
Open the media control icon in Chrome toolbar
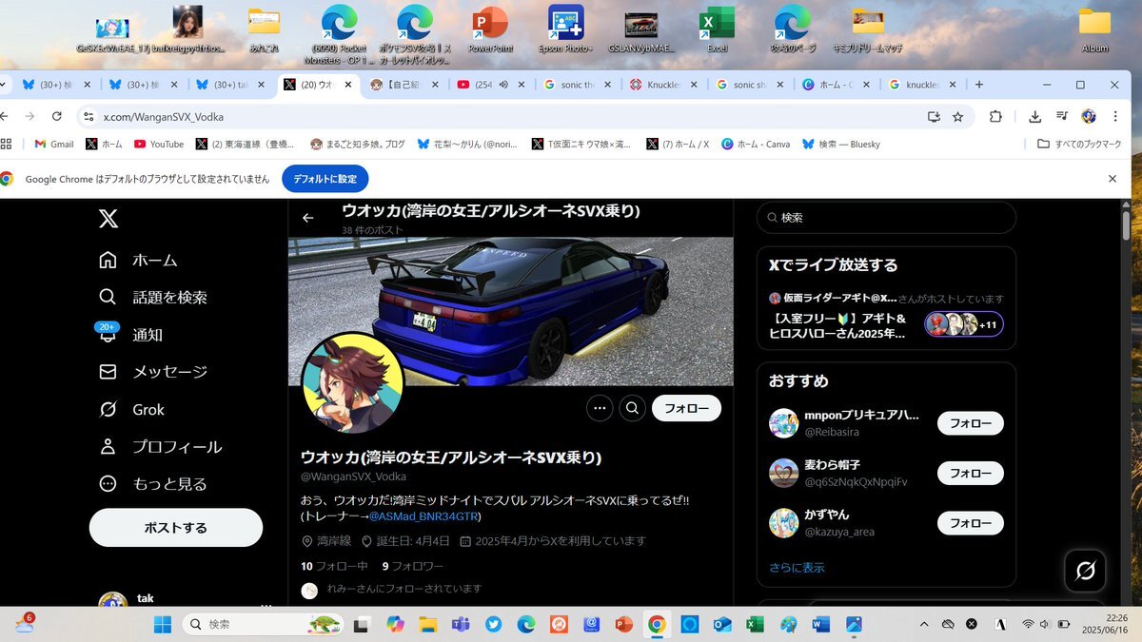pyautogui.click(x=1062, y=116)
